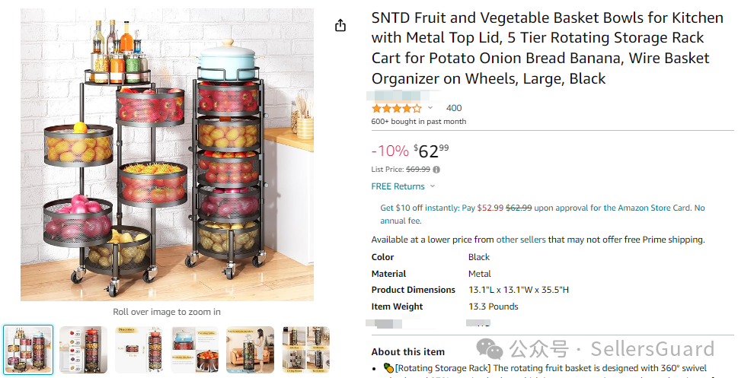Click the orange star rating icons

pos(396,108)
